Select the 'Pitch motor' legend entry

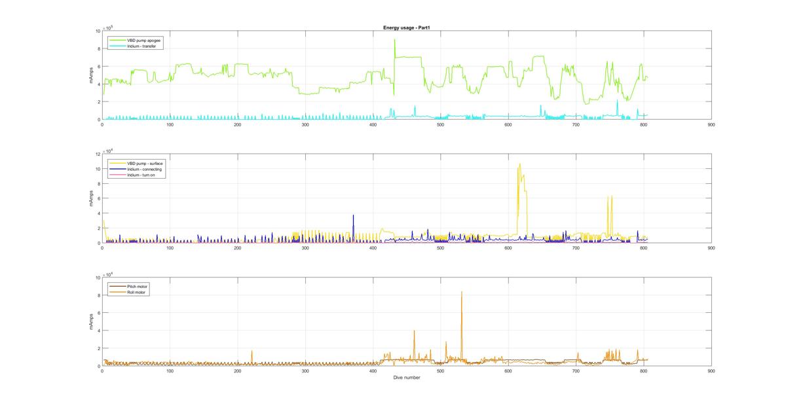[130, 287]
